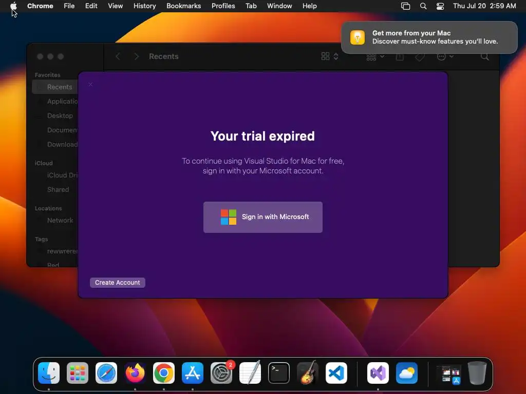This screenshot has height=394, width=526.
Task: Open Launchpad from the Dock
Action: (x=78, y=373)
